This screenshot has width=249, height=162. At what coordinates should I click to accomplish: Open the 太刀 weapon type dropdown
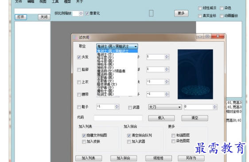point(165,107)
